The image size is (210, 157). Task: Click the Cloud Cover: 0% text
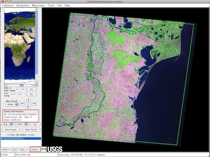point(13,117)
